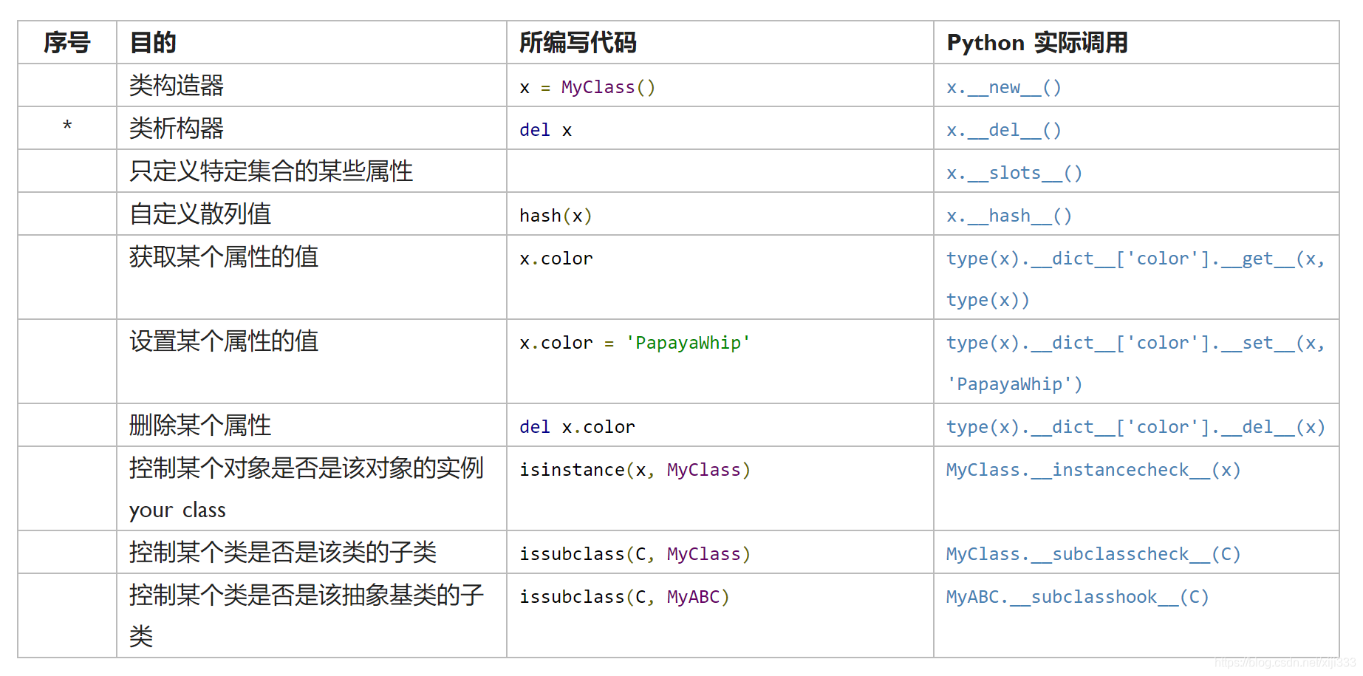This screenshot has height=676, width=1363.
Task: Select the code hash(x)
Action: click(x=556, y=216)
